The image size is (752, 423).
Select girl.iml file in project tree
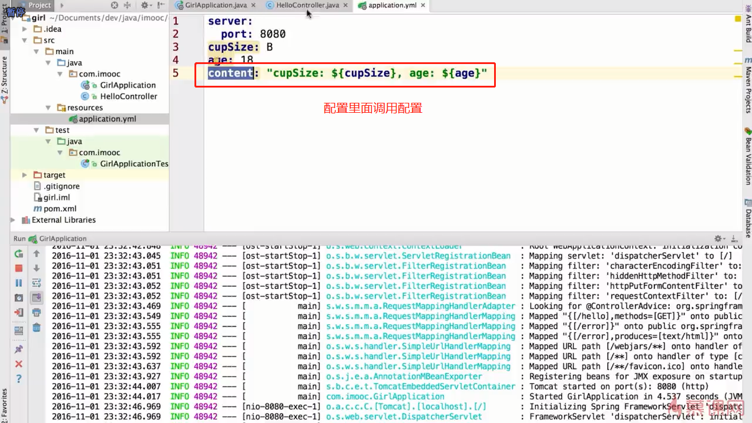[56, 197]
